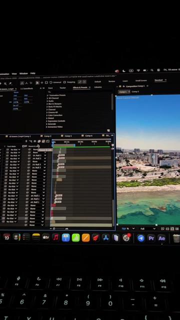Image resolution: width=180 pixels, height=320 pixels.
Task: Click the new animation preset icon
Action: pos(108,130)
